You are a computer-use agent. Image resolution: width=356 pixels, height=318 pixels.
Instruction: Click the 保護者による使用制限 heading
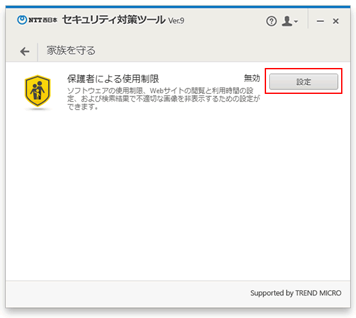pyautogui.click(x=113, y=79)
